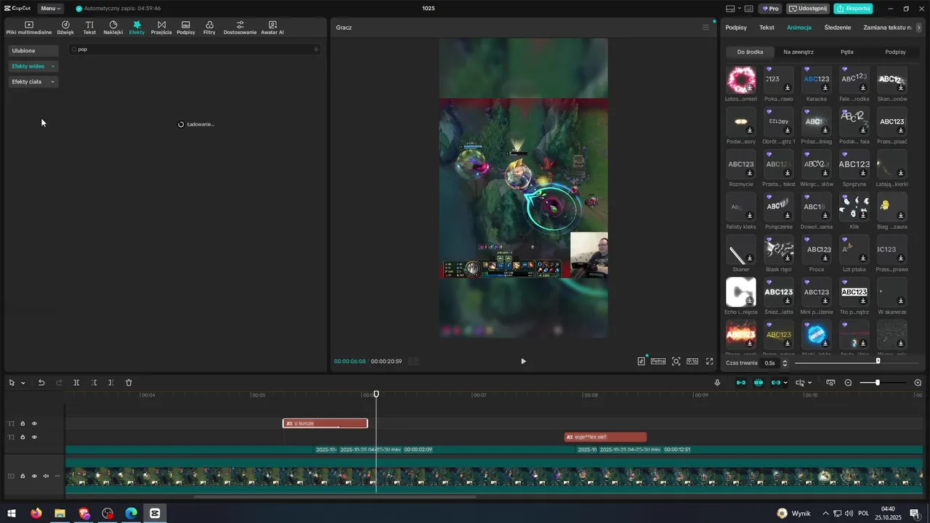930x523 pixels.
Task: Click the Udostępnij button
Action: [x=808, y=9]
